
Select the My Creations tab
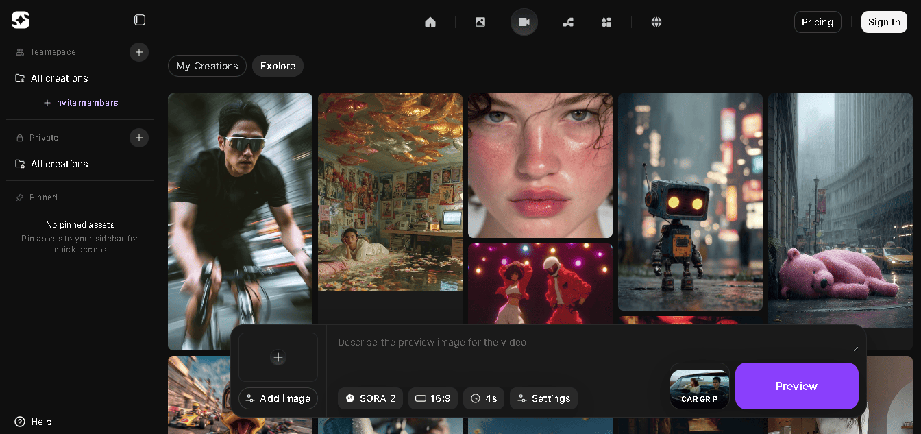pyautogui.click(x=207, y=66)
